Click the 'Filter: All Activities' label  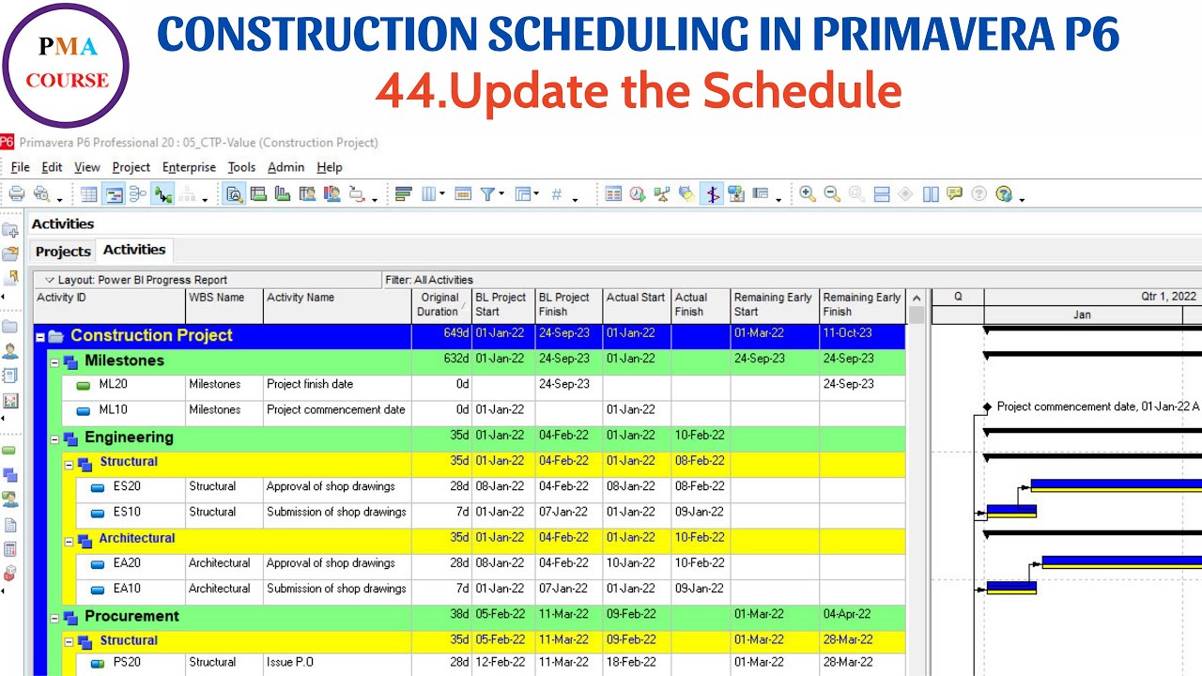(x=429, y=280)
